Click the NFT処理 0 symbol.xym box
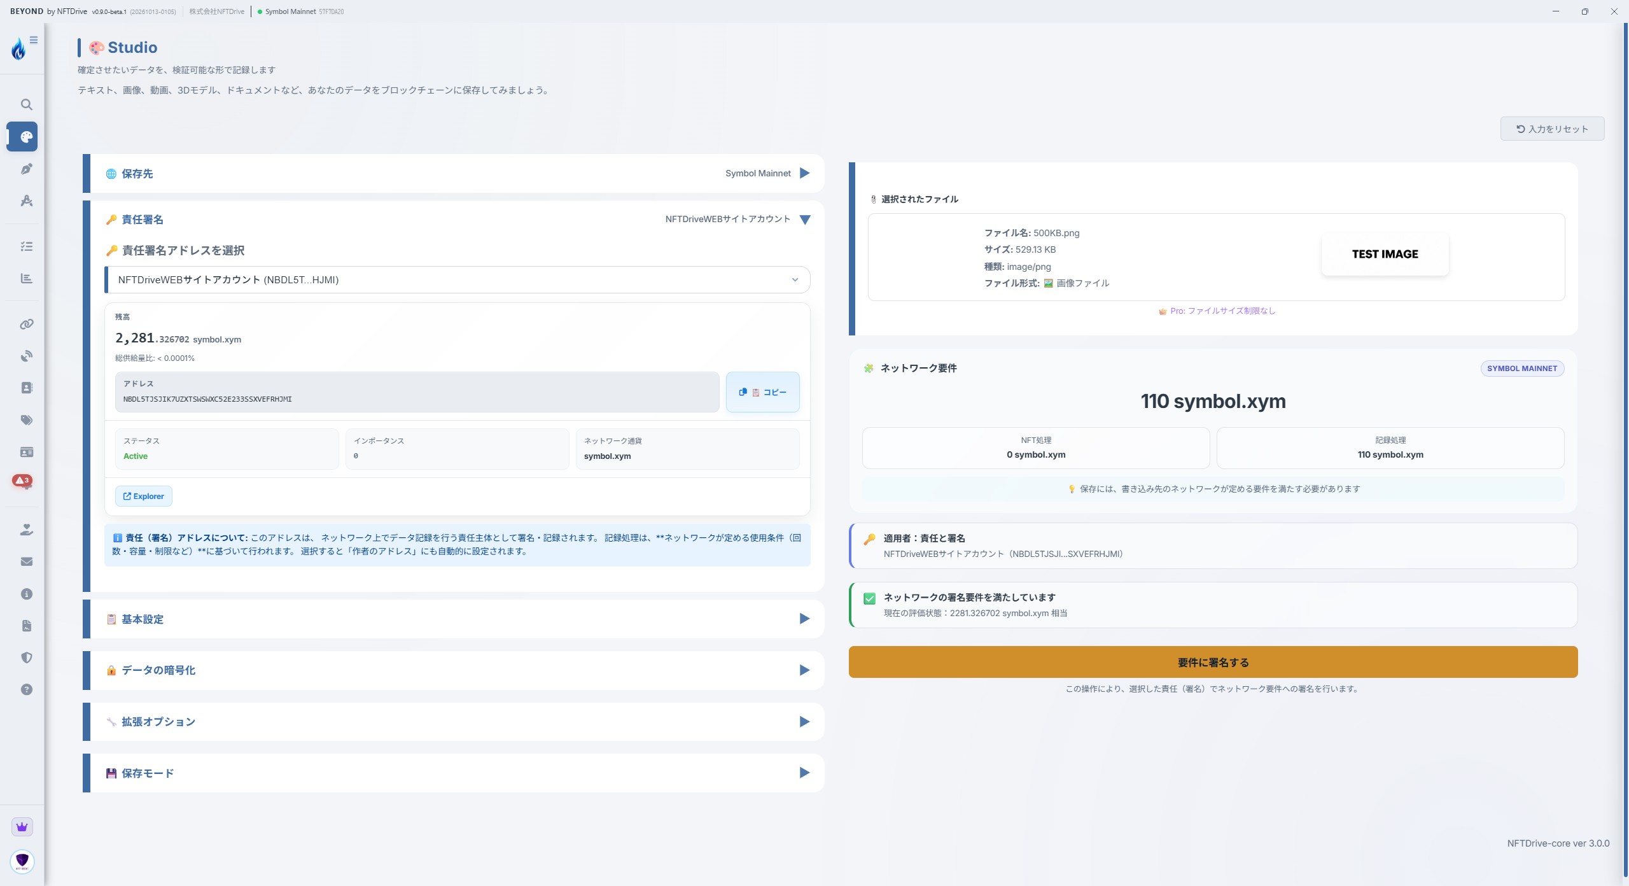The image size is (1629, 886). point(1036,448)
